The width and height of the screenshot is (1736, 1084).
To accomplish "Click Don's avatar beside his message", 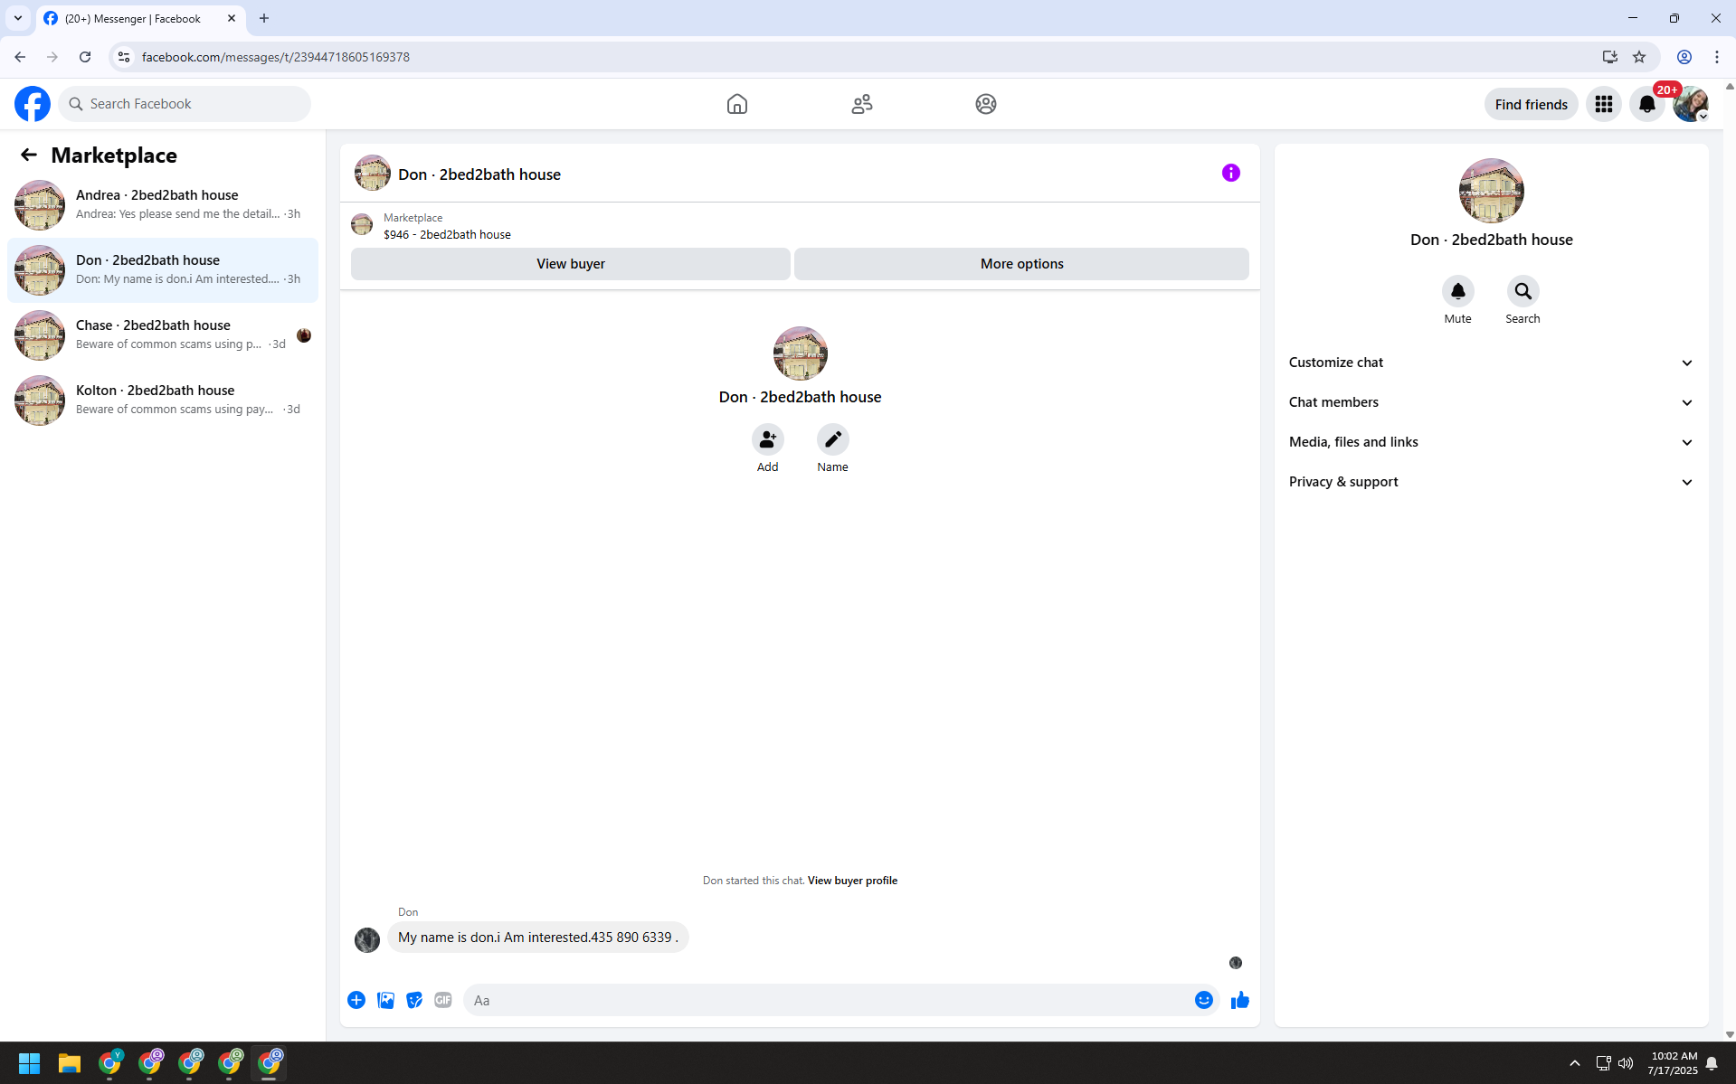I will tap(367, 939).
